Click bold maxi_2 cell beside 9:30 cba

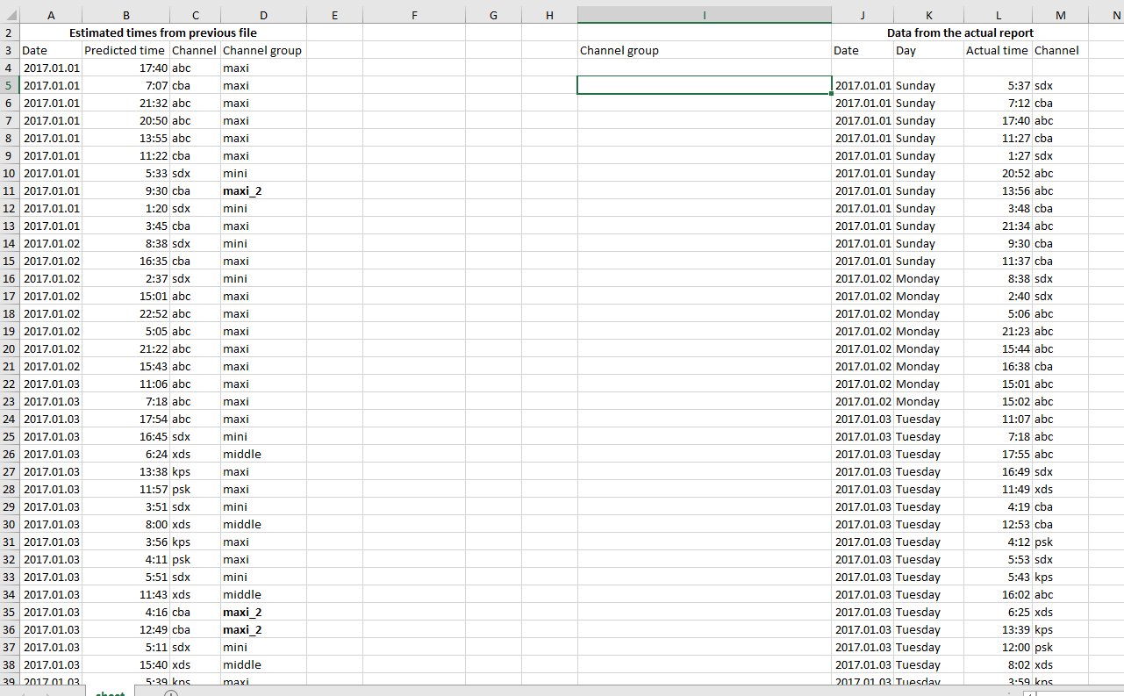point(264,190)
